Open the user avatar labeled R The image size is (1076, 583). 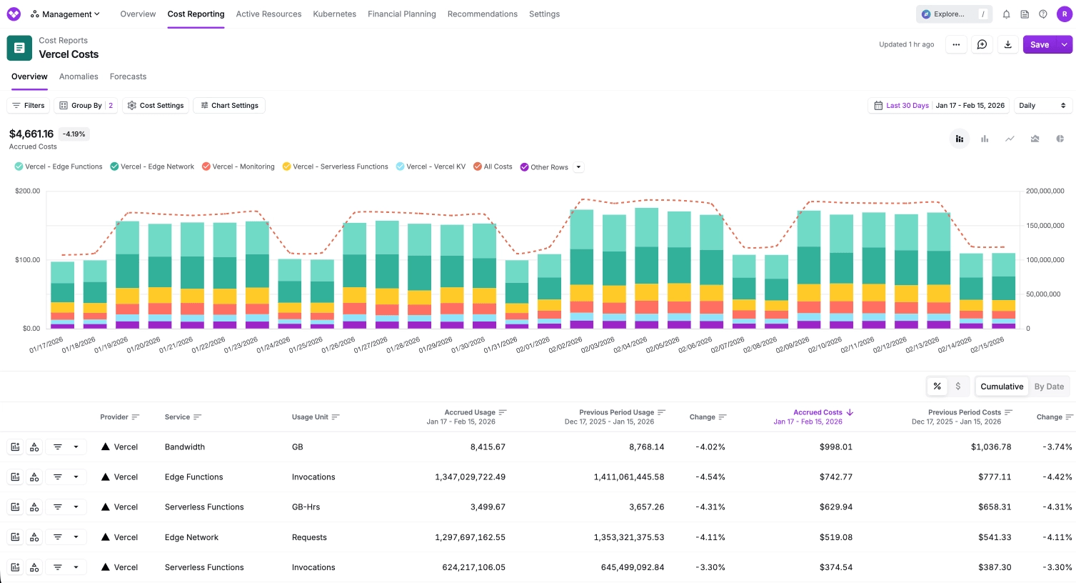[x=1065, y=14]
